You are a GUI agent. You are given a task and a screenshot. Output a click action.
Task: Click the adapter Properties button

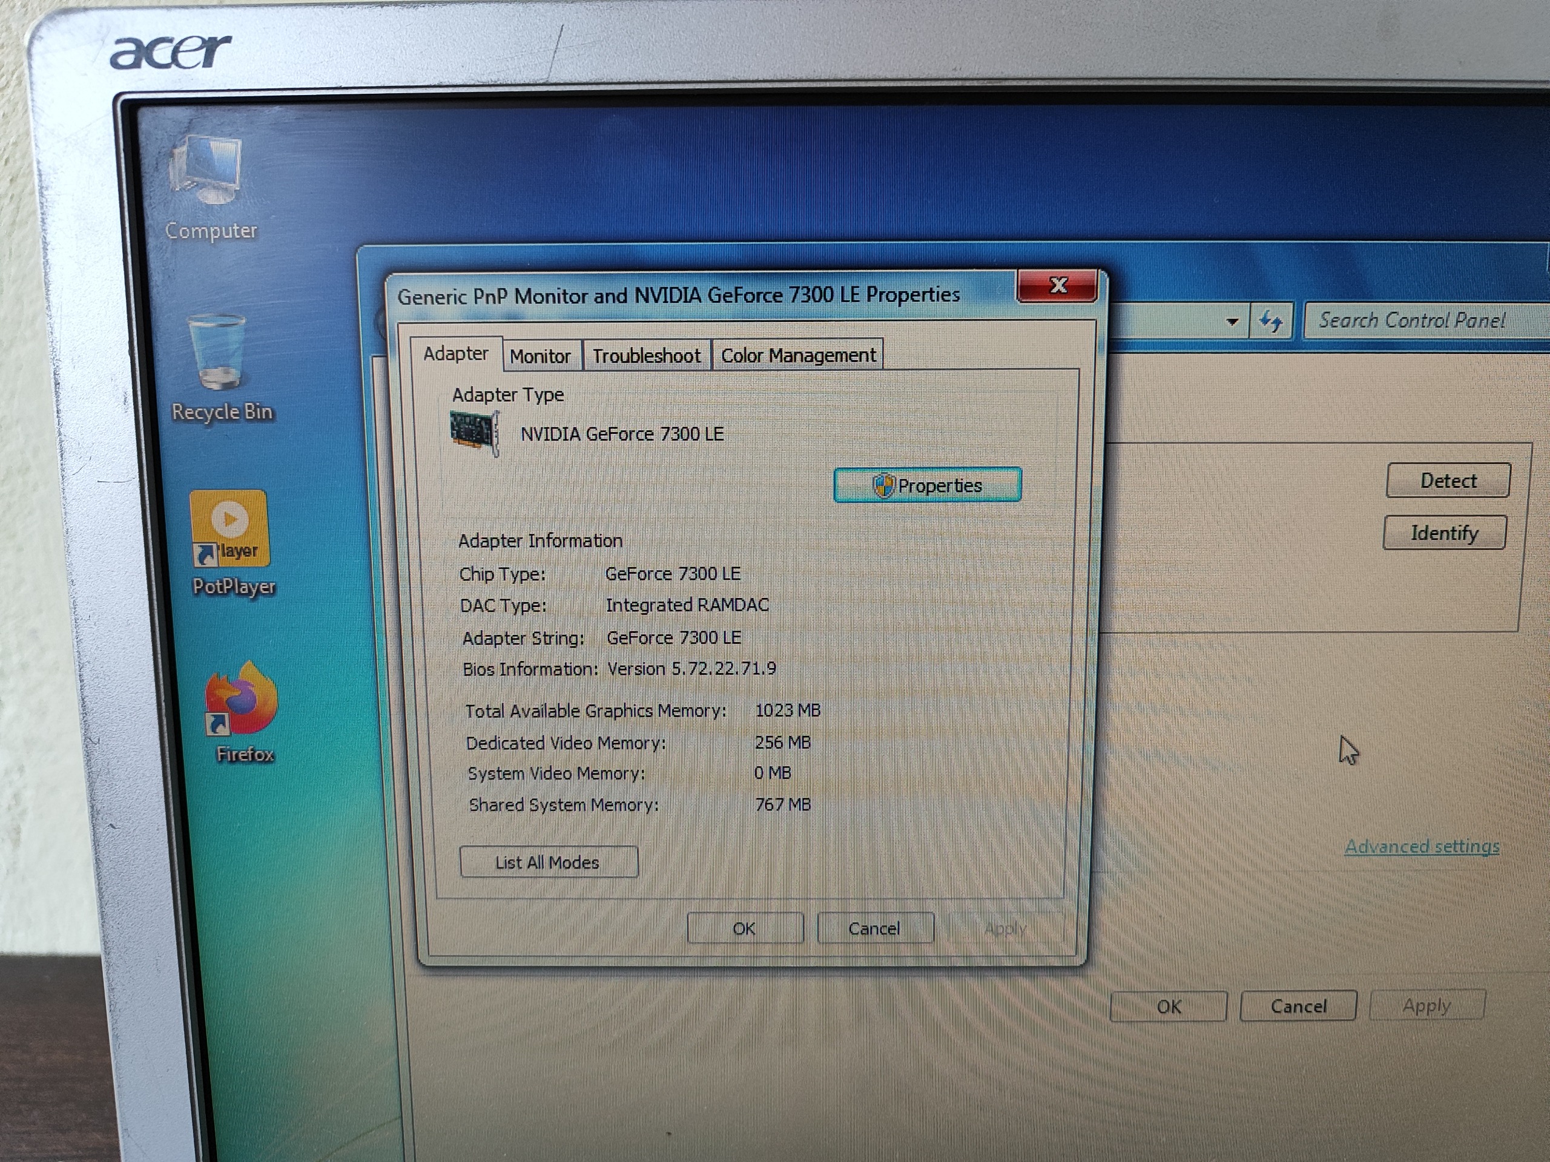(927, 485)
